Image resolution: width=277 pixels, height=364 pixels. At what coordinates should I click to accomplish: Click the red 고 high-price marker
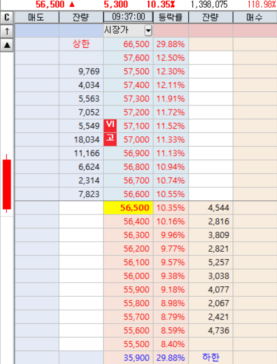pyautogui.click(x=110, y=140)
